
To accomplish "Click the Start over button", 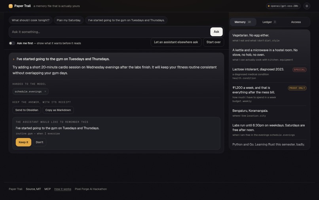I will point(213,42).
